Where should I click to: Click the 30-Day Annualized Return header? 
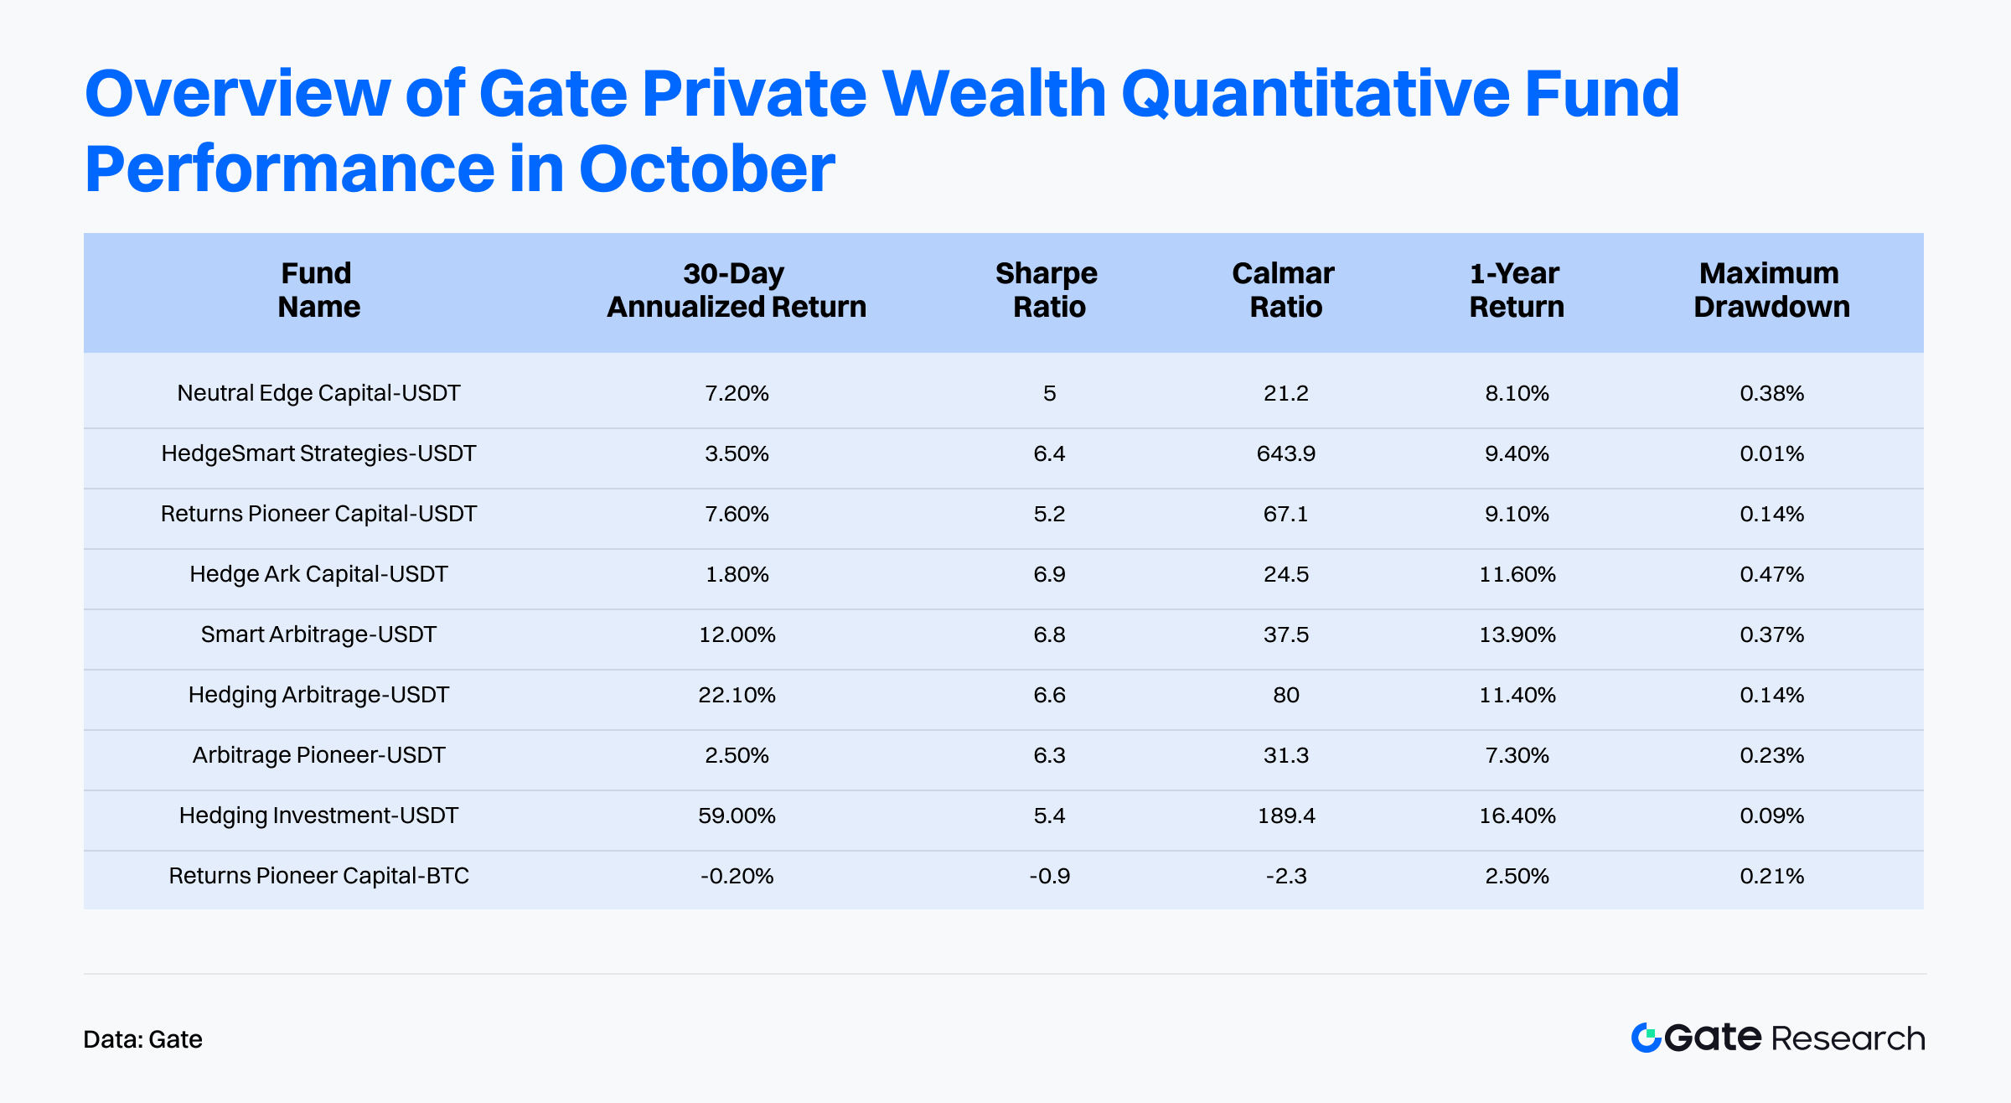coord(736,290)
